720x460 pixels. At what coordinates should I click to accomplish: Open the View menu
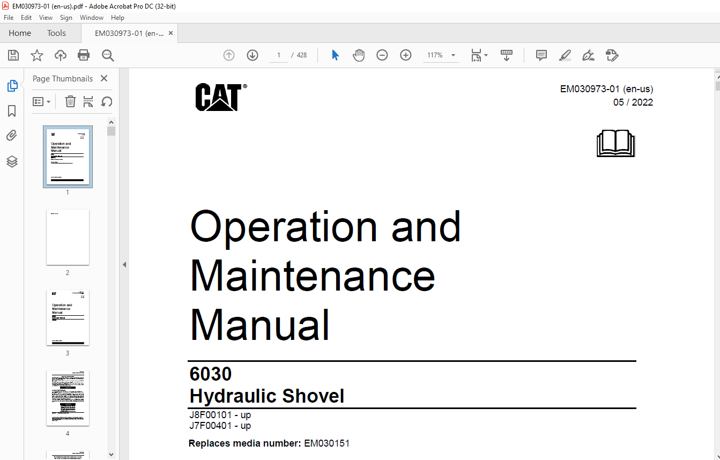pos(46,18)
